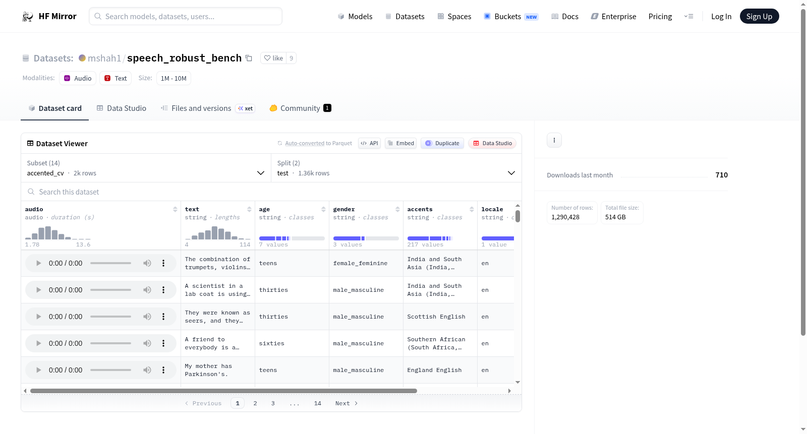
Task: Click the like count showing 9
Action: (x=291, y=58)
